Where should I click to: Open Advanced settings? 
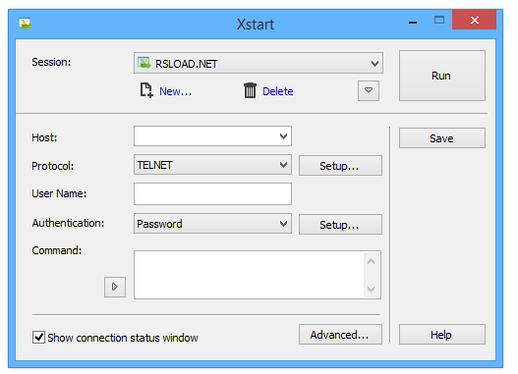click(340, 335)
